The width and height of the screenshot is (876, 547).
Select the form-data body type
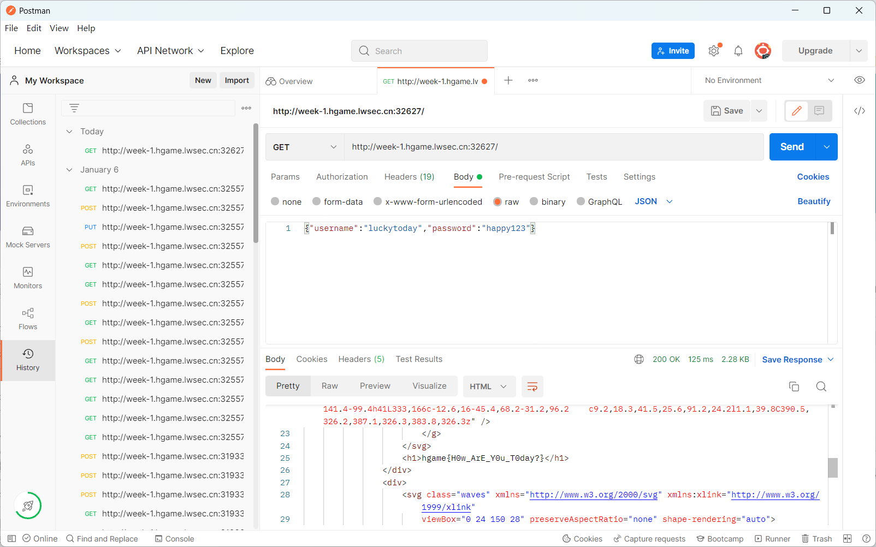coord(316,201)
